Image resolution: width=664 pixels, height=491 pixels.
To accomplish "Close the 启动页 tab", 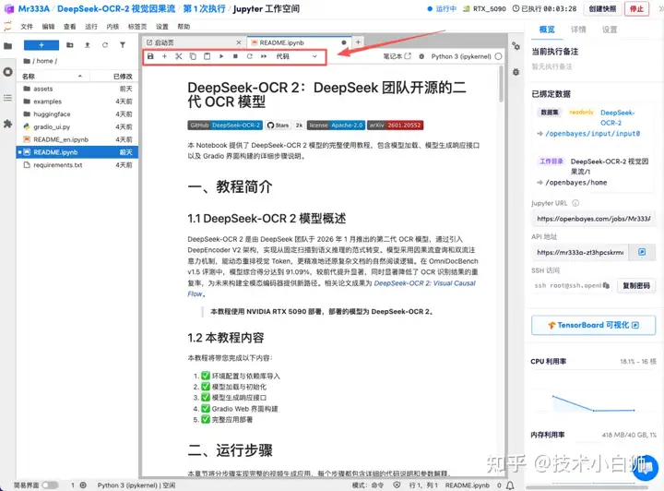I will pos(239,42).
